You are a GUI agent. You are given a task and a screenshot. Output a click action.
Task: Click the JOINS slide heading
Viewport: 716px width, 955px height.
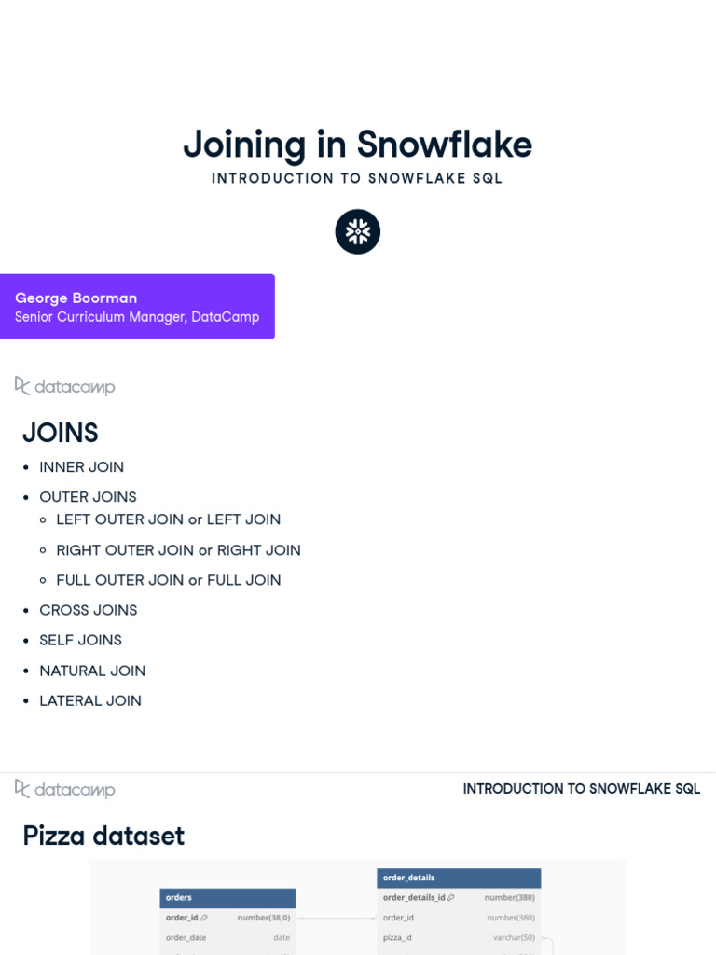61,433
